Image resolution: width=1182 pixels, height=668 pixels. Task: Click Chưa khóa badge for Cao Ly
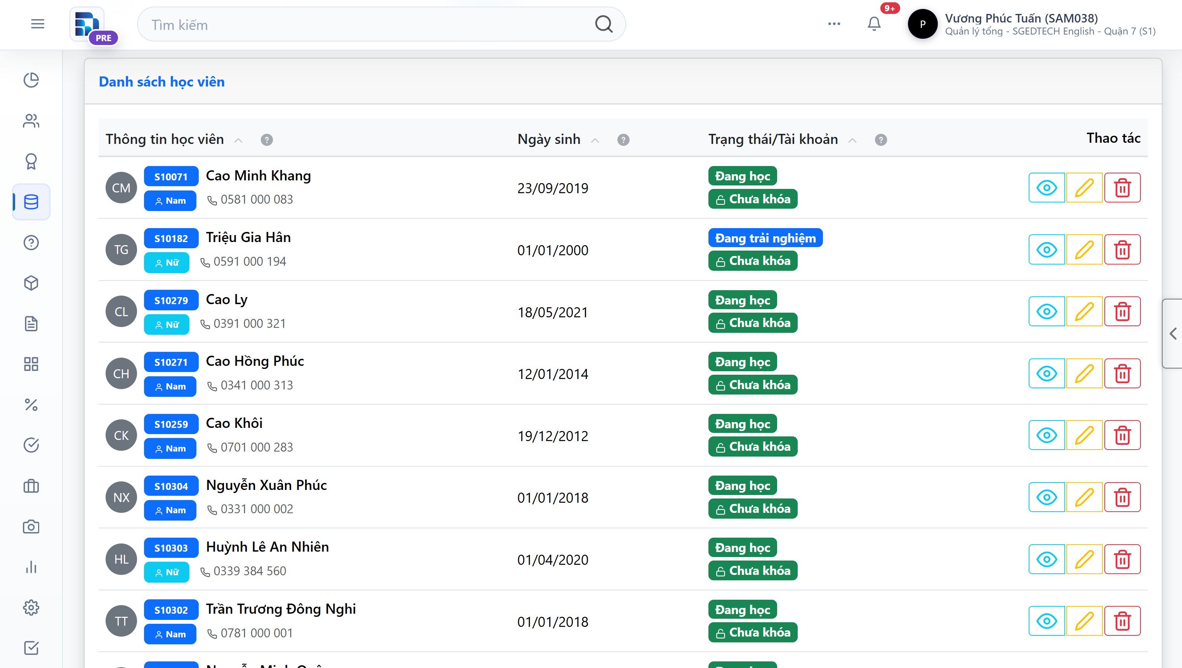[x=753, y=323]
